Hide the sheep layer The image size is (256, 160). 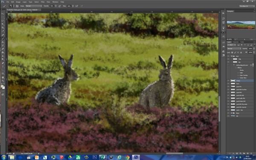[x=228, y=81]
